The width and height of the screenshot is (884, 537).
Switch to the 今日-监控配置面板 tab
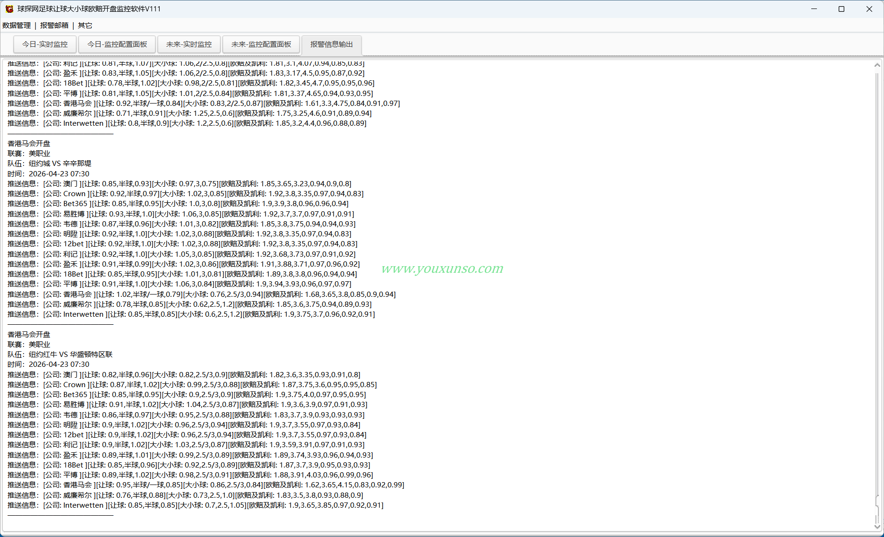point(117,44)
